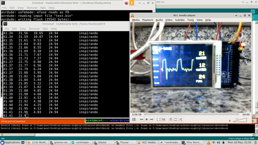Viewport: 258px width, 145px height.
Task: Stop VLC playback
Action: [x=146, y=119]
